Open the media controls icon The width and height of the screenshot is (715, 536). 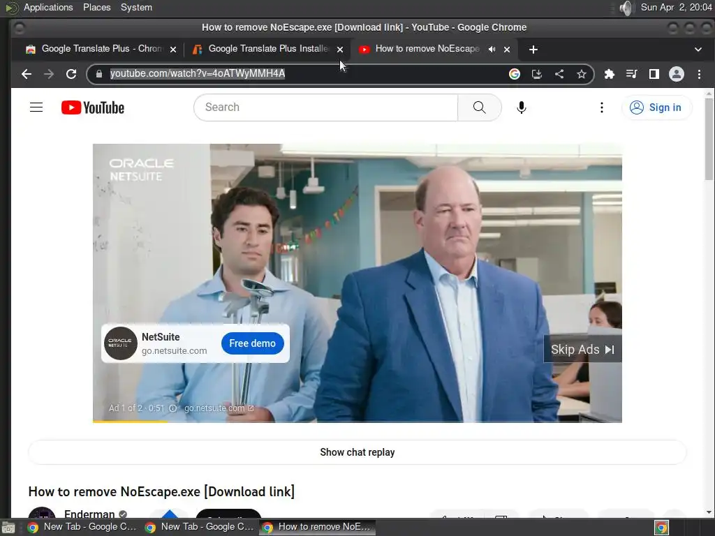click(631, 74)
